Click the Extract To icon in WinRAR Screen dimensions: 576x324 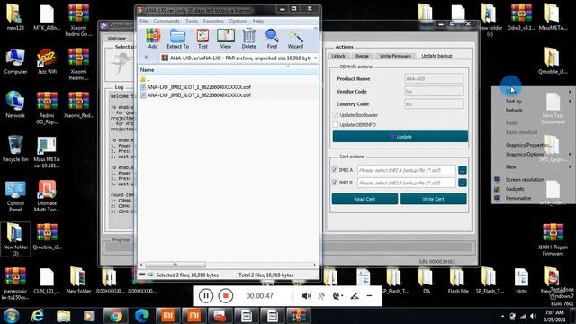click(178, 39)
